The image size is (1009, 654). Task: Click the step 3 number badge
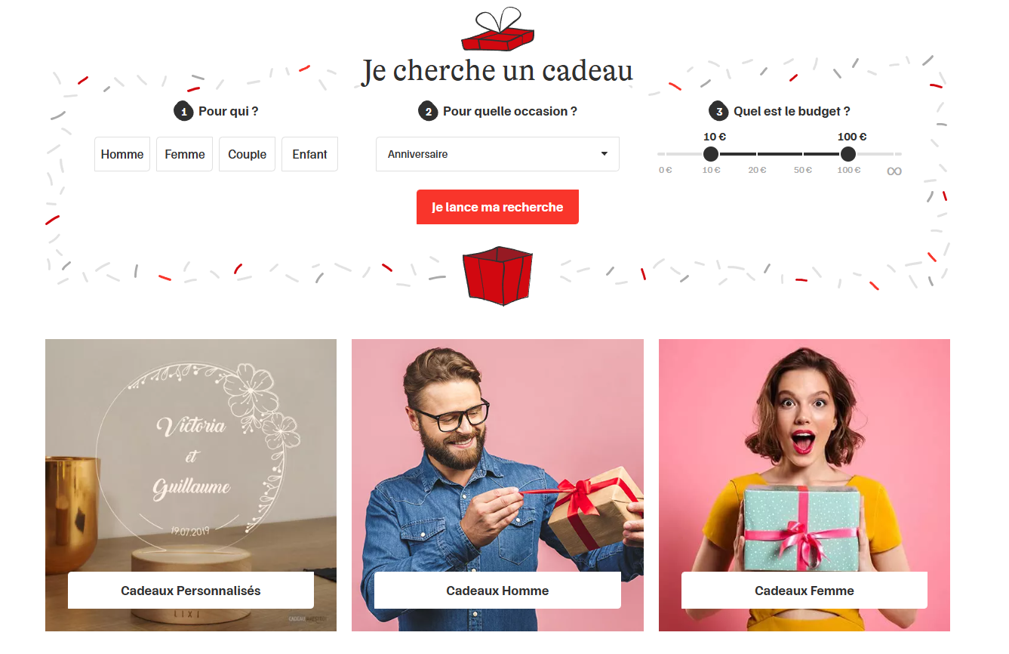coord(718,112)
